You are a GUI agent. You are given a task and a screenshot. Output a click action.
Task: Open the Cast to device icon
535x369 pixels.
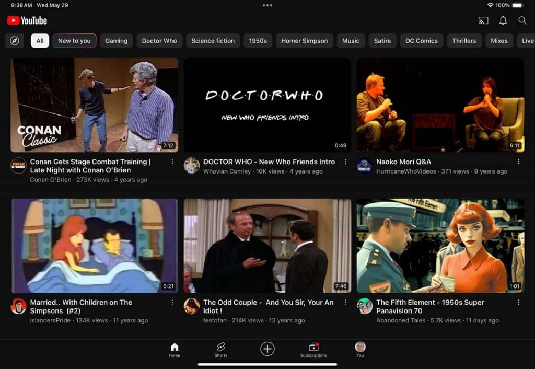pyautogui.click(x=483, y=20)
